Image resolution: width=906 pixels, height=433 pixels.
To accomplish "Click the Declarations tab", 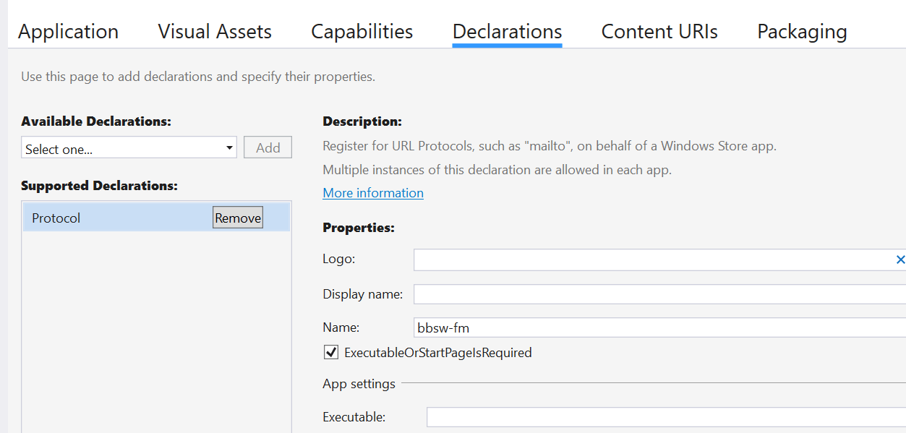I will (507, 31).
